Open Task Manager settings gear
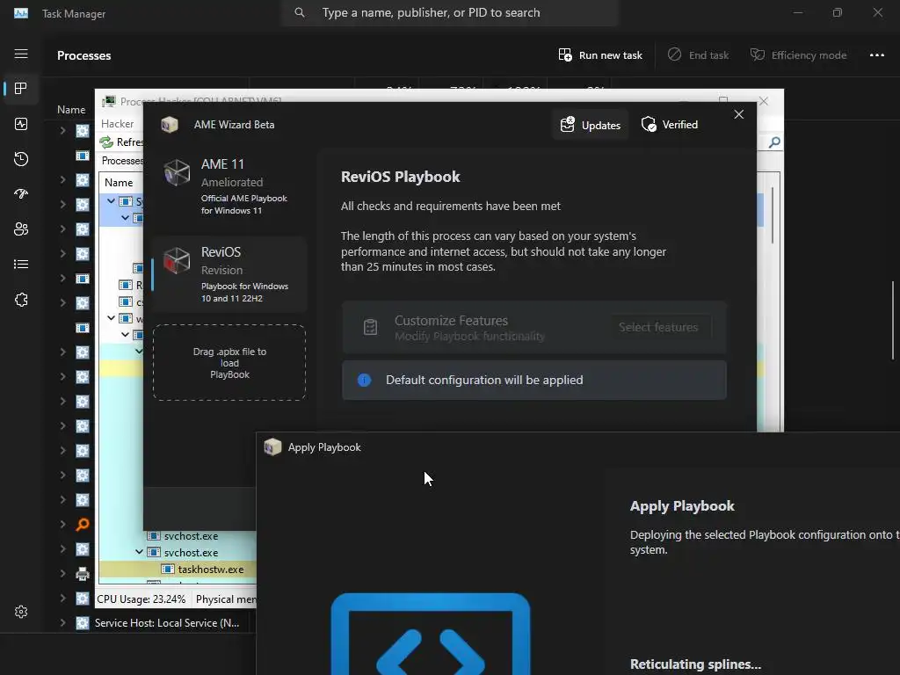 point(21,612)
